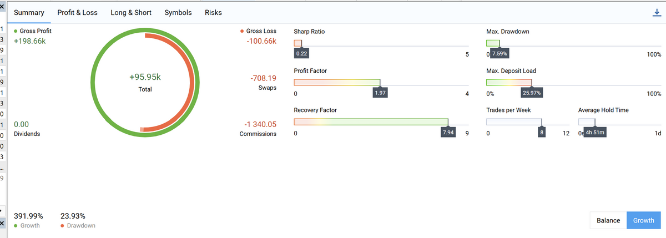
Task: Click the orange Gross Loss legend dot
Action: click(x=242, y=31)
